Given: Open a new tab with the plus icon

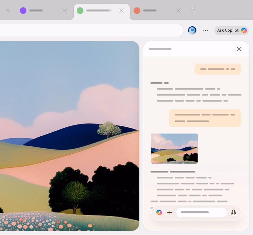Looking at the screenshot, I should pos(193,9).
